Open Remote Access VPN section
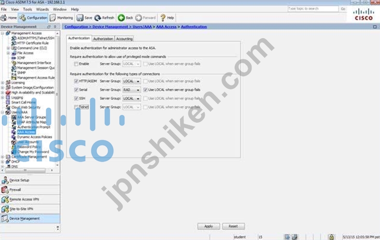Image resolution: width=380 pixels, height=240 pixels. click(x=30, y=199)
